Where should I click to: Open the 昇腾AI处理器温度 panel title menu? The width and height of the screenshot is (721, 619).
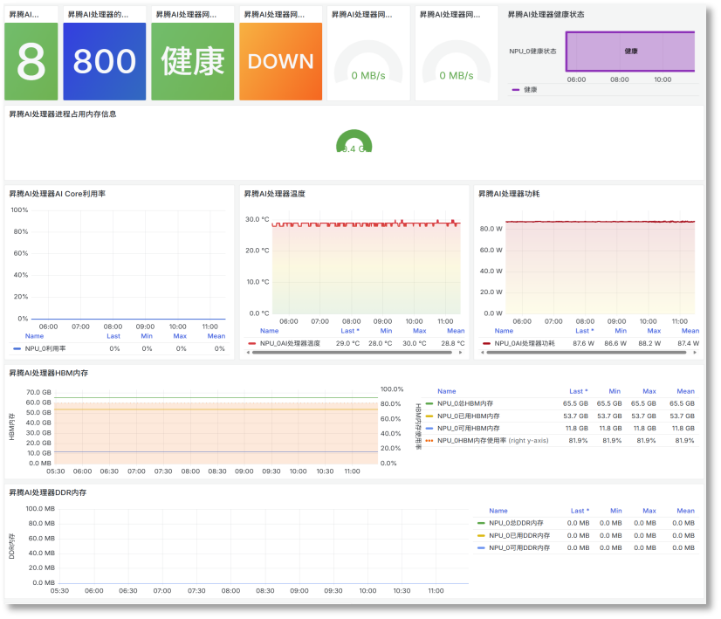(274, 193)
